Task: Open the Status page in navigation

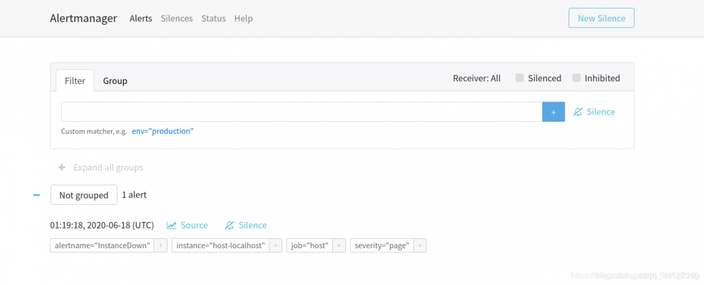Action: 213,18
